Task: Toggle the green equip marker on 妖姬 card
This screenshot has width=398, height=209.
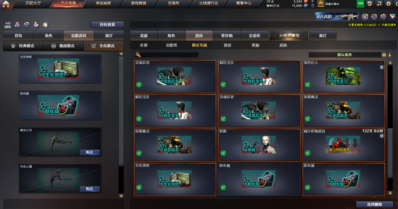Action: [x=223, y=153]
